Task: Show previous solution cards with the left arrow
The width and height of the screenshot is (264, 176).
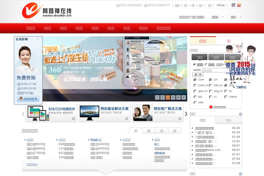Action: point(23,114)
